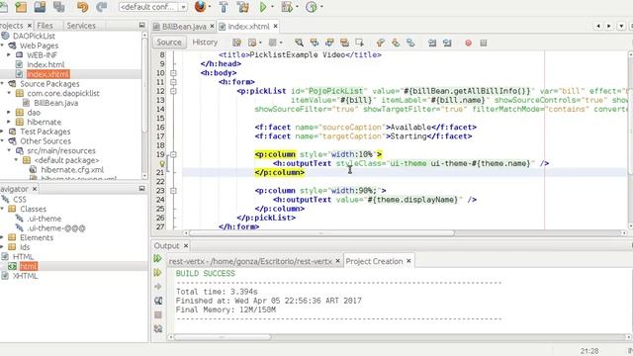Click the grey Stop square in Output sidebar
The width and height of the screenshot is (633, 356).
tap(158, 314)
